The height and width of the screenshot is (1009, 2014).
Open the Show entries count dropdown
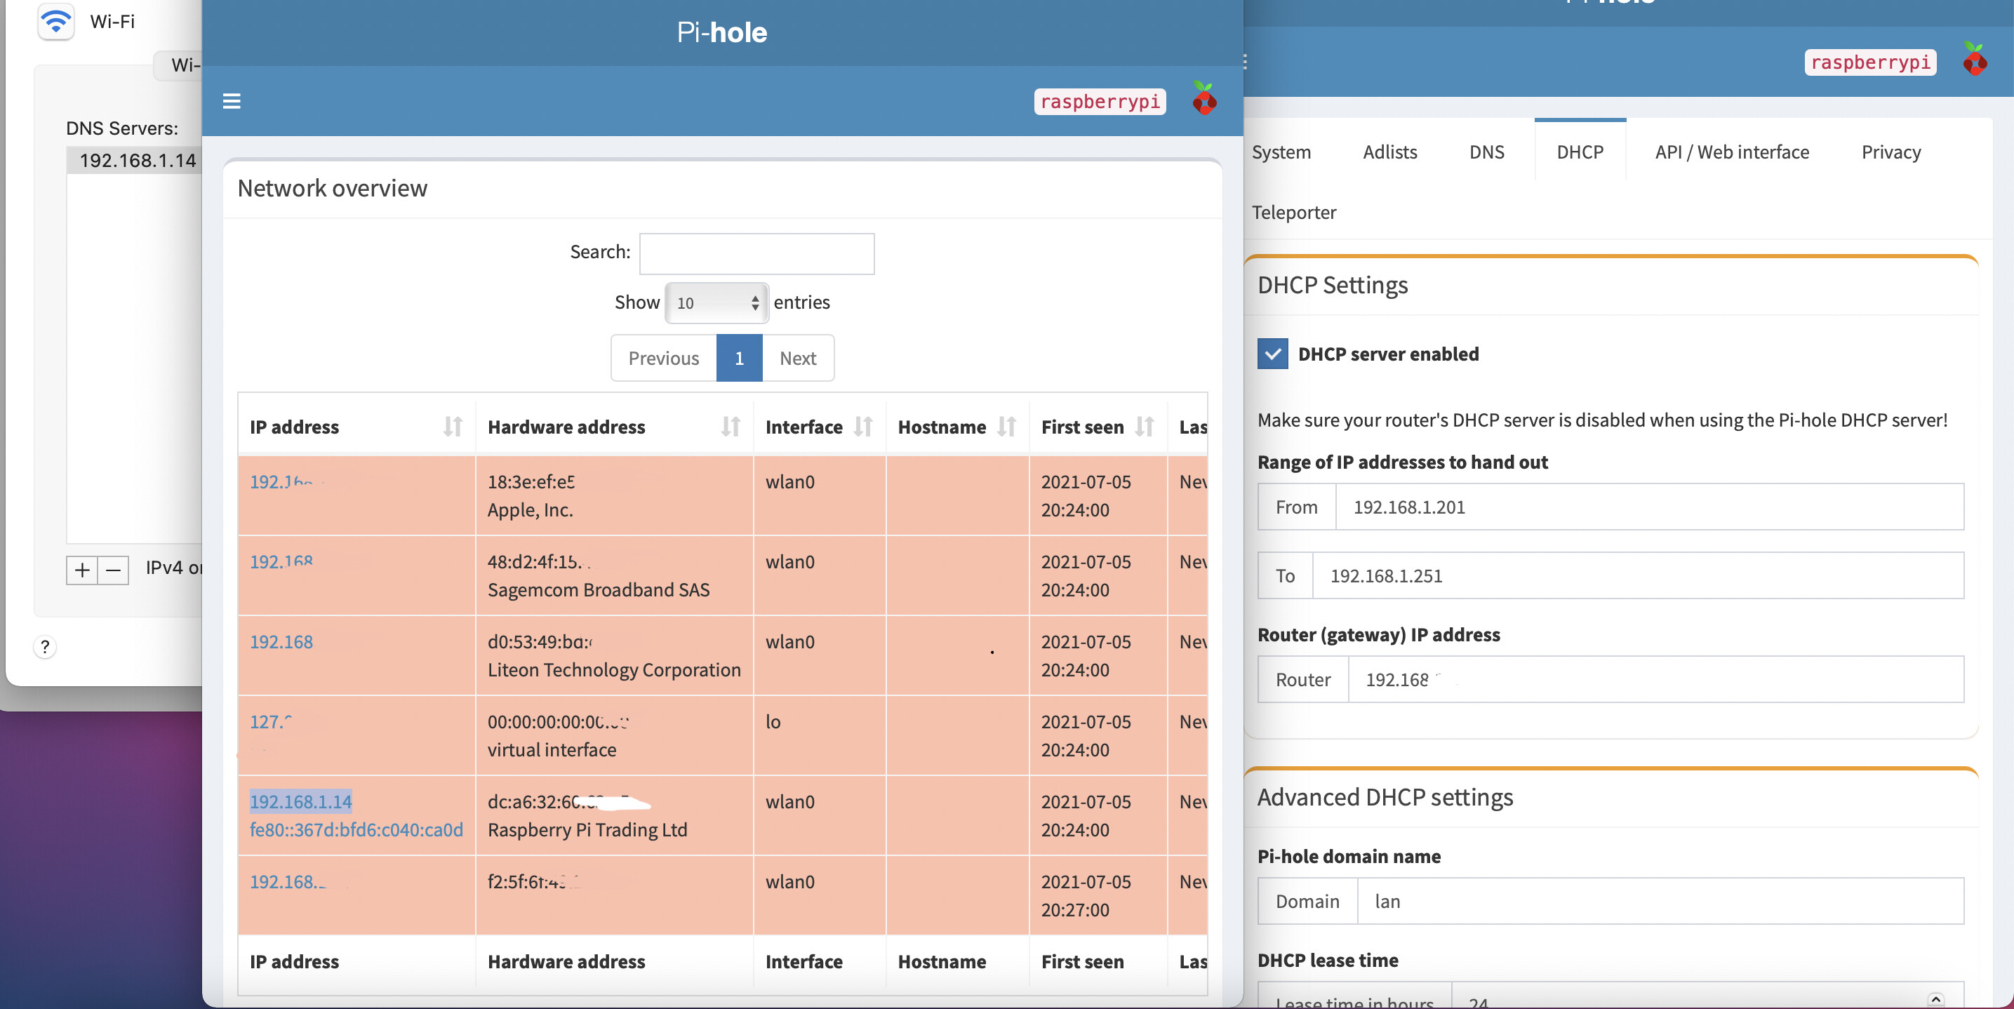(716, 303)
